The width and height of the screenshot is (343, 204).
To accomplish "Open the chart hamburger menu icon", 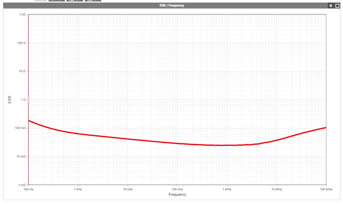I will tap(331, 6).
